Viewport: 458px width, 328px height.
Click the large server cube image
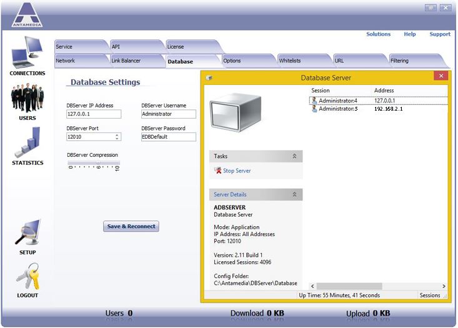236,112
